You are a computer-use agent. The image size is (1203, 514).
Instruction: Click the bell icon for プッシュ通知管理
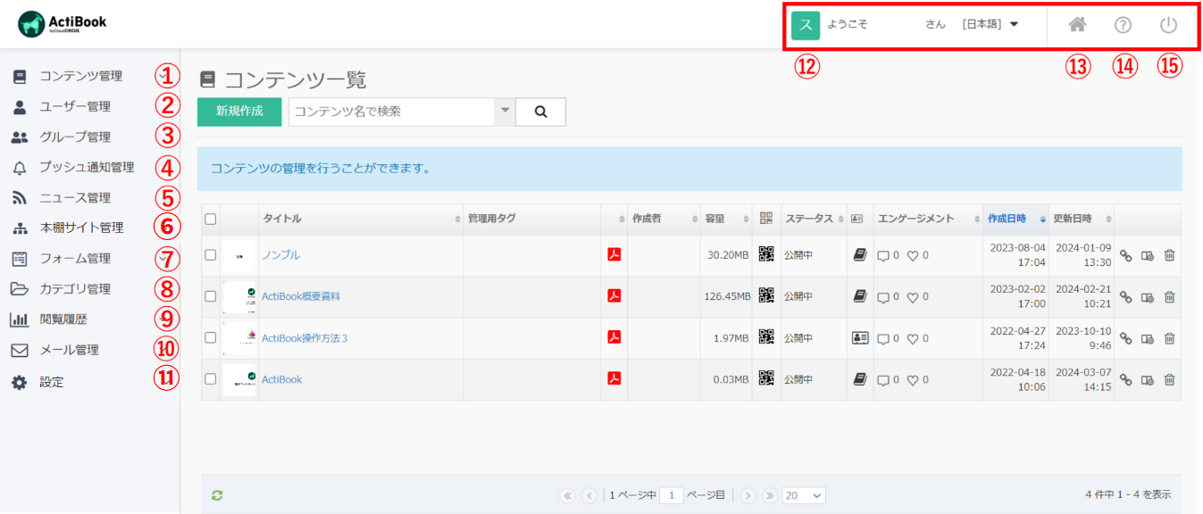point(19,168)
